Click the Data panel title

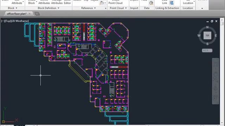point(147,8)
